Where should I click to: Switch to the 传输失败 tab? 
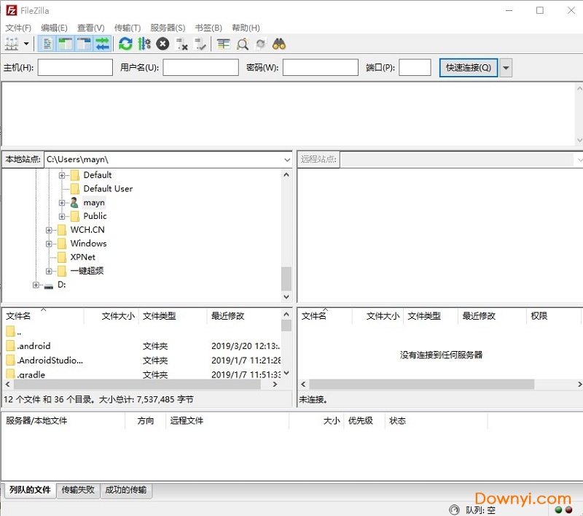point(78,490)
